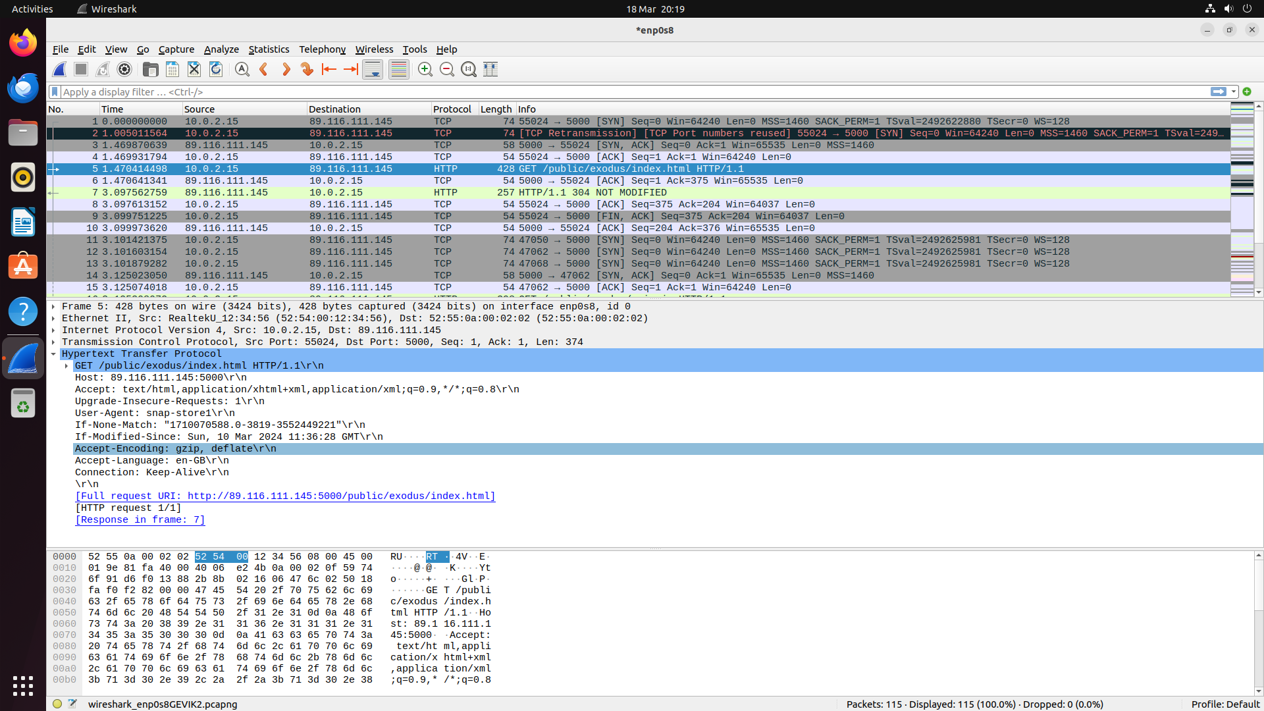Viewport: 1264px width, 711px height.
Task: Open LibreOffice Writer from the dock
Action: point(23,223)
